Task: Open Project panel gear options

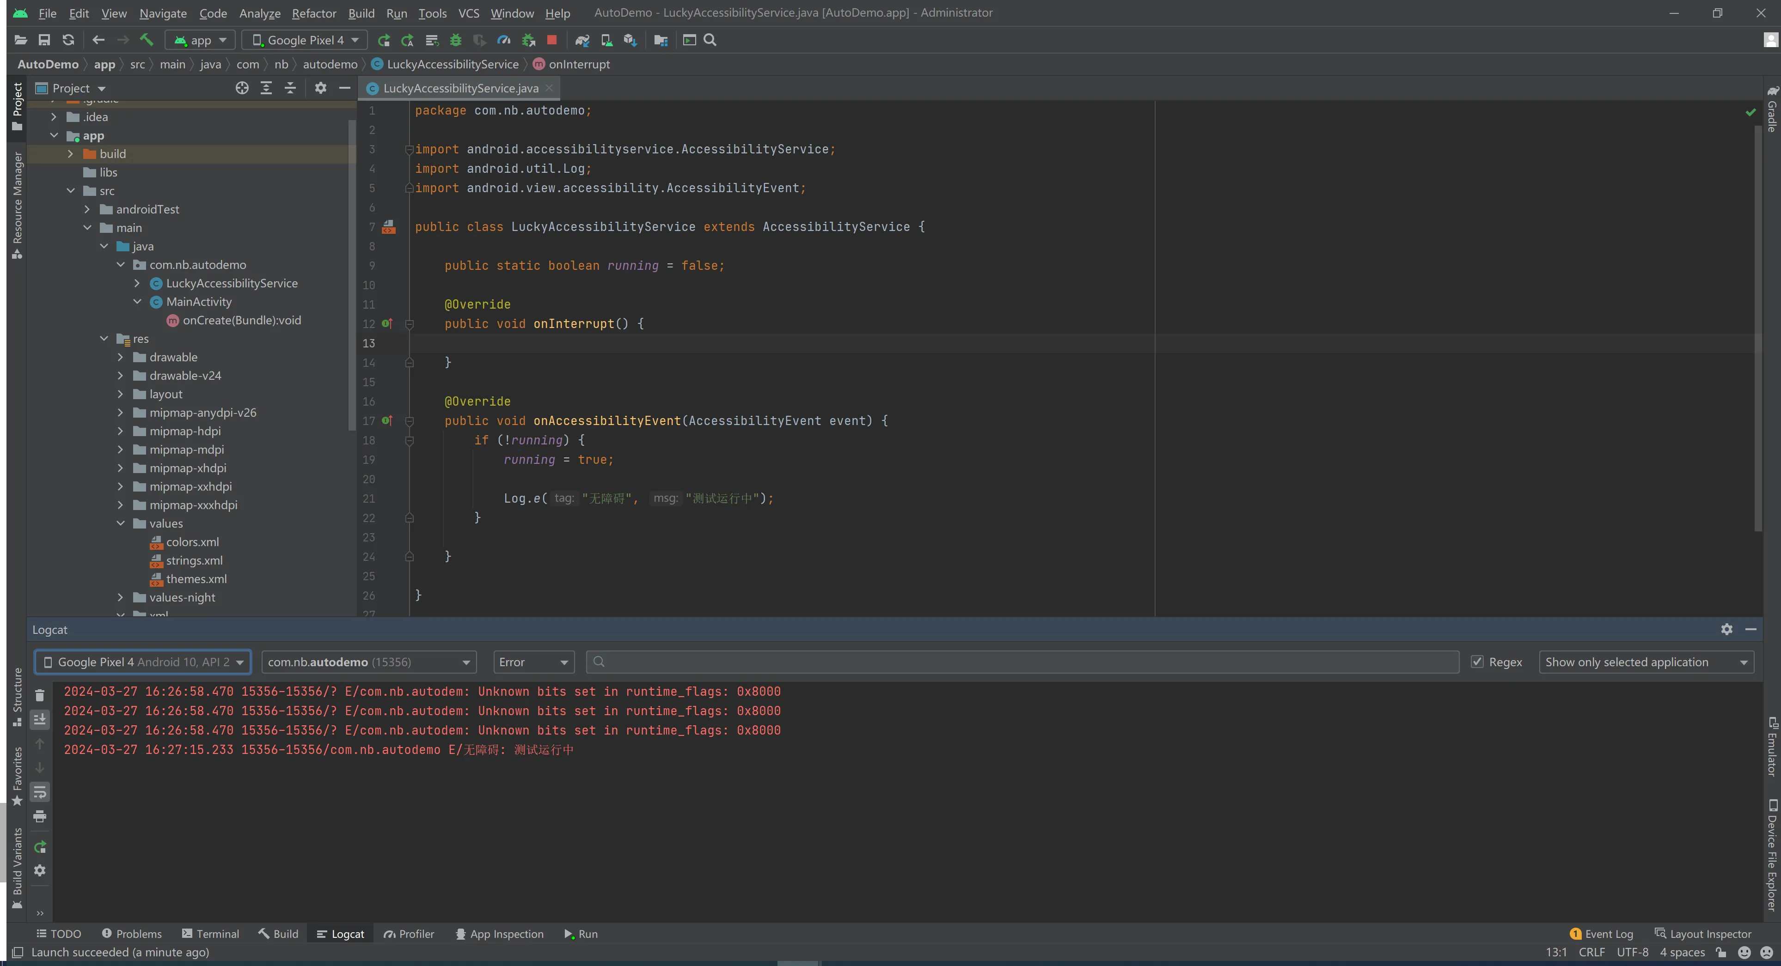Action: 321,88
